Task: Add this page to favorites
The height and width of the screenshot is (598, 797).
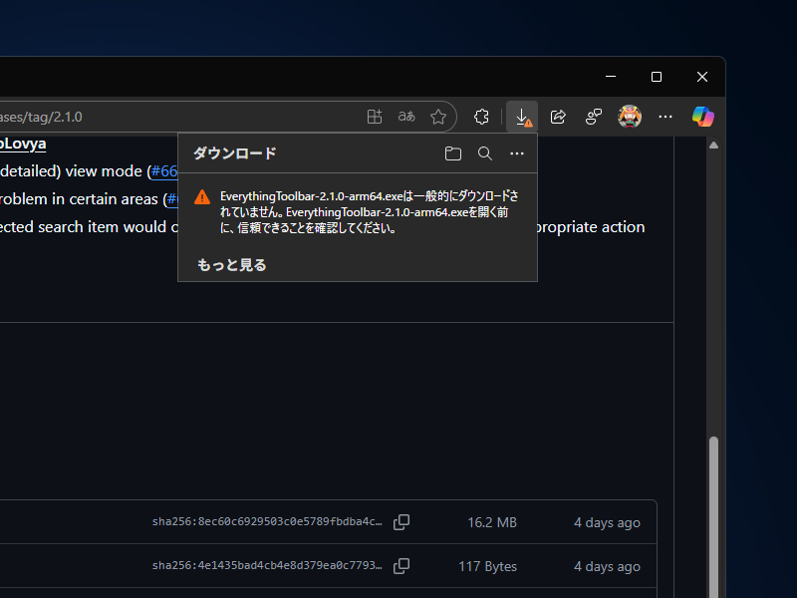Action: pyautogui.click(x=438, y=117)
